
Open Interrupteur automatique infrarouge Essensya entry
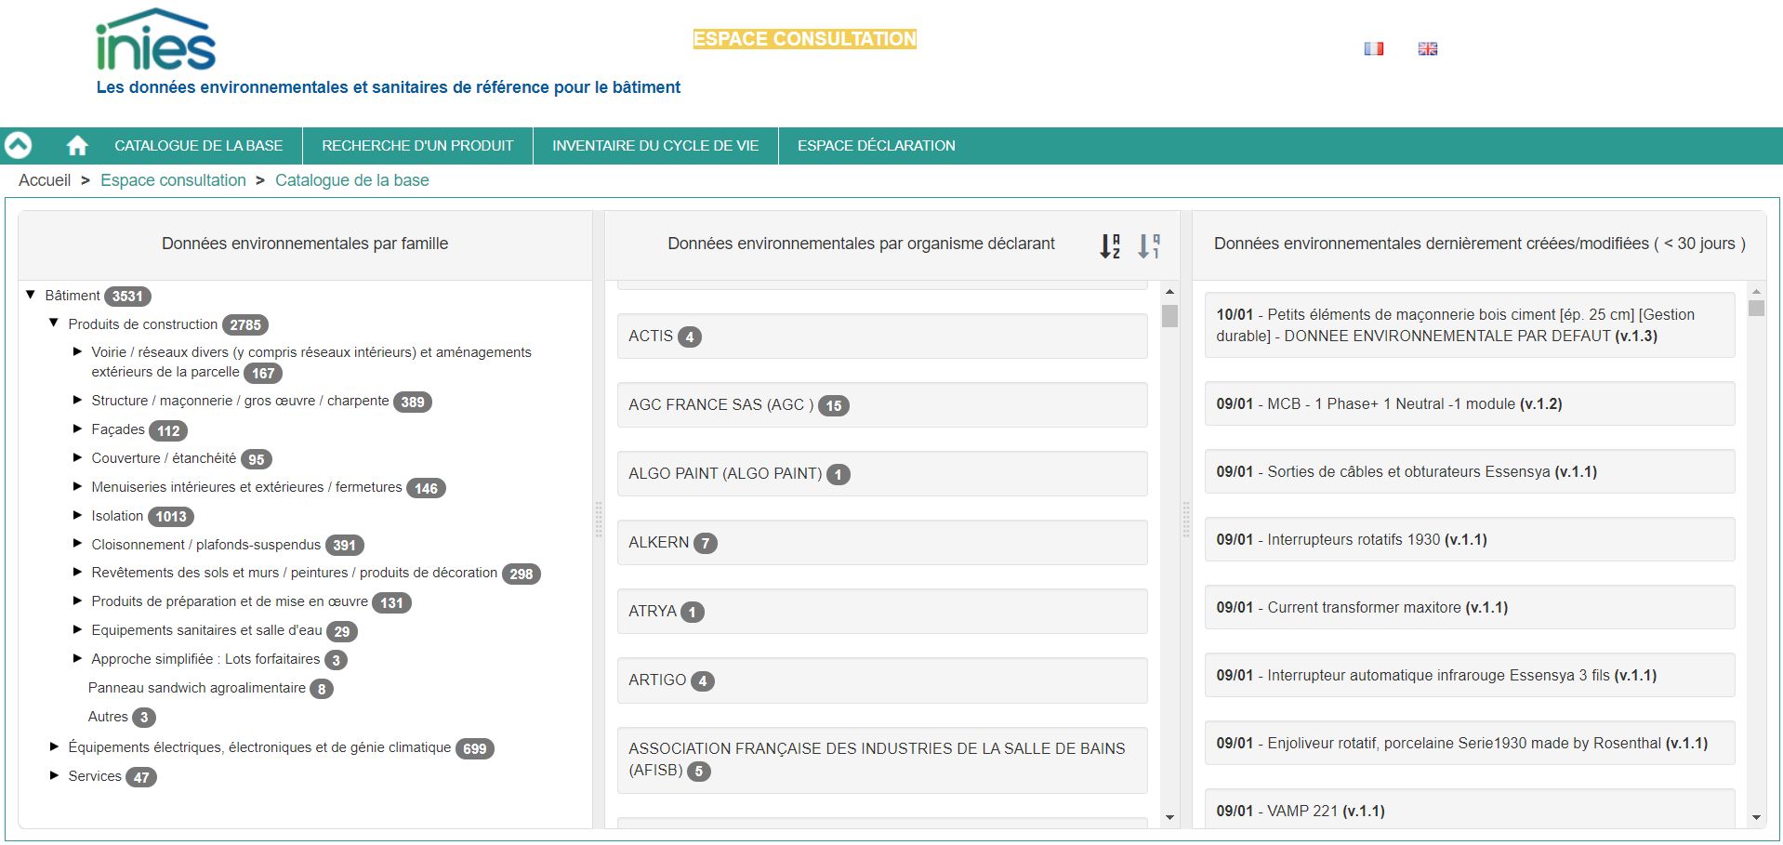pos(1470,675)
